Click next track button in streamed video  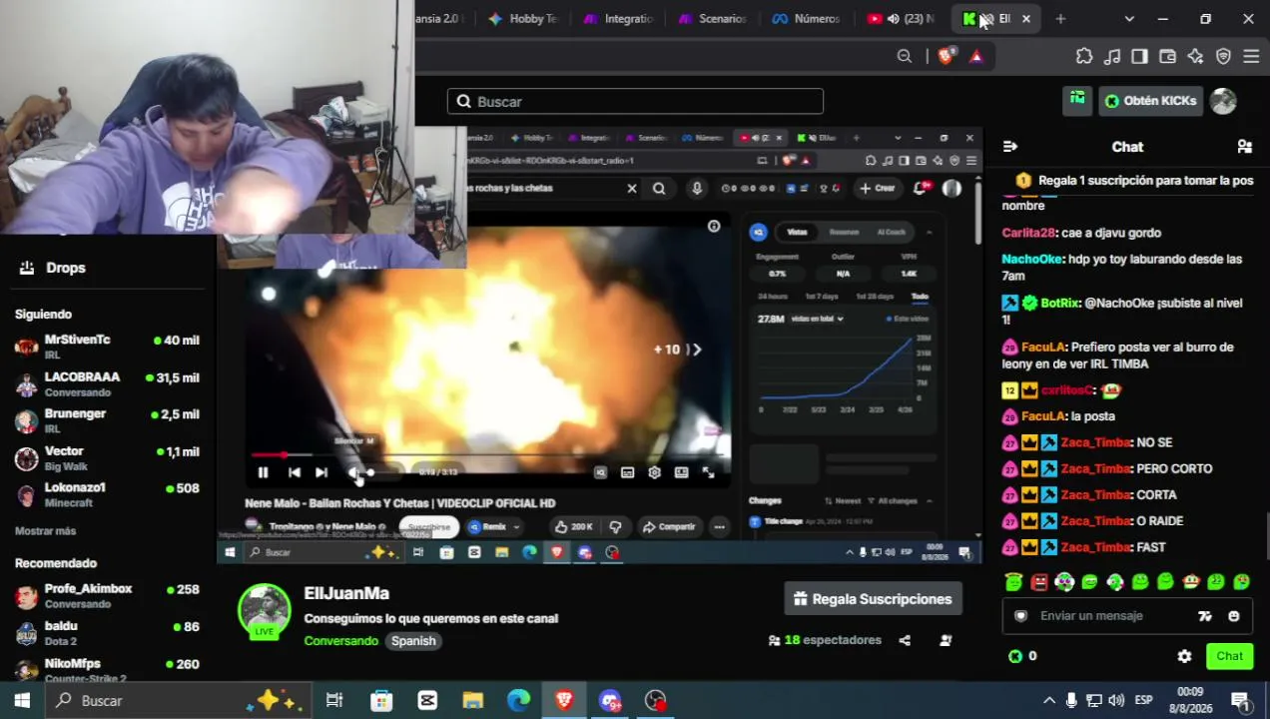click(321, 472)
